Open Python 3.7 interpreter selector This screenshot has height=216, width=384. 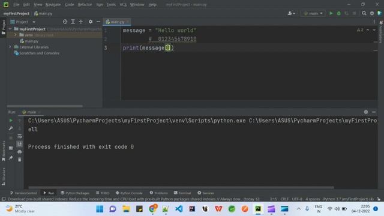click(x=348, y=199)
